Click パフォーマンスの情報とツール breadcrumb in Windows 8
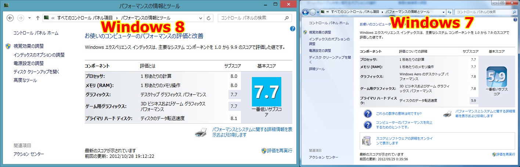 (146, 18)
